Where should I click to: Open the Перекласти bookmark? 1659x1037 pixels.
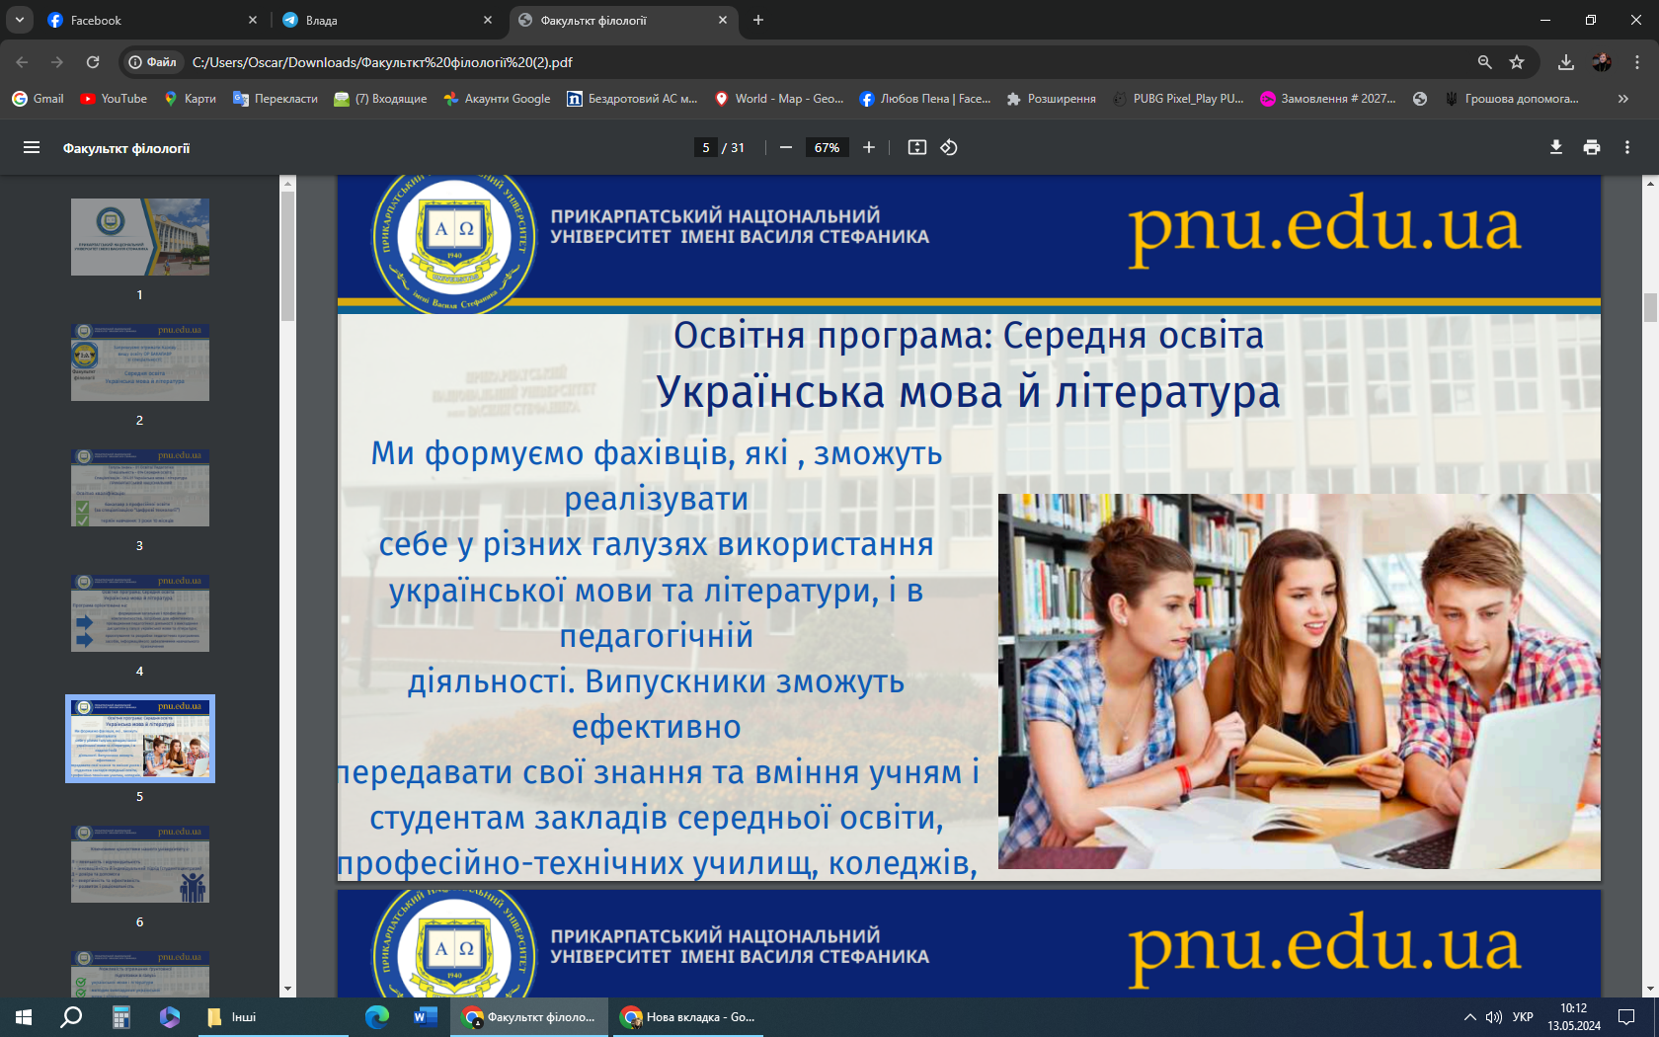pyautogui.click(x=276, y=99)
